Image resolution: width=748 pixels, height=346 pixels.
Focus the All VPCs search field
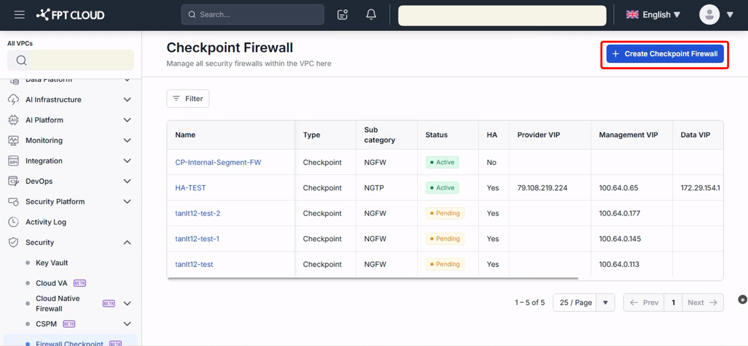click(x=71, y=60)
